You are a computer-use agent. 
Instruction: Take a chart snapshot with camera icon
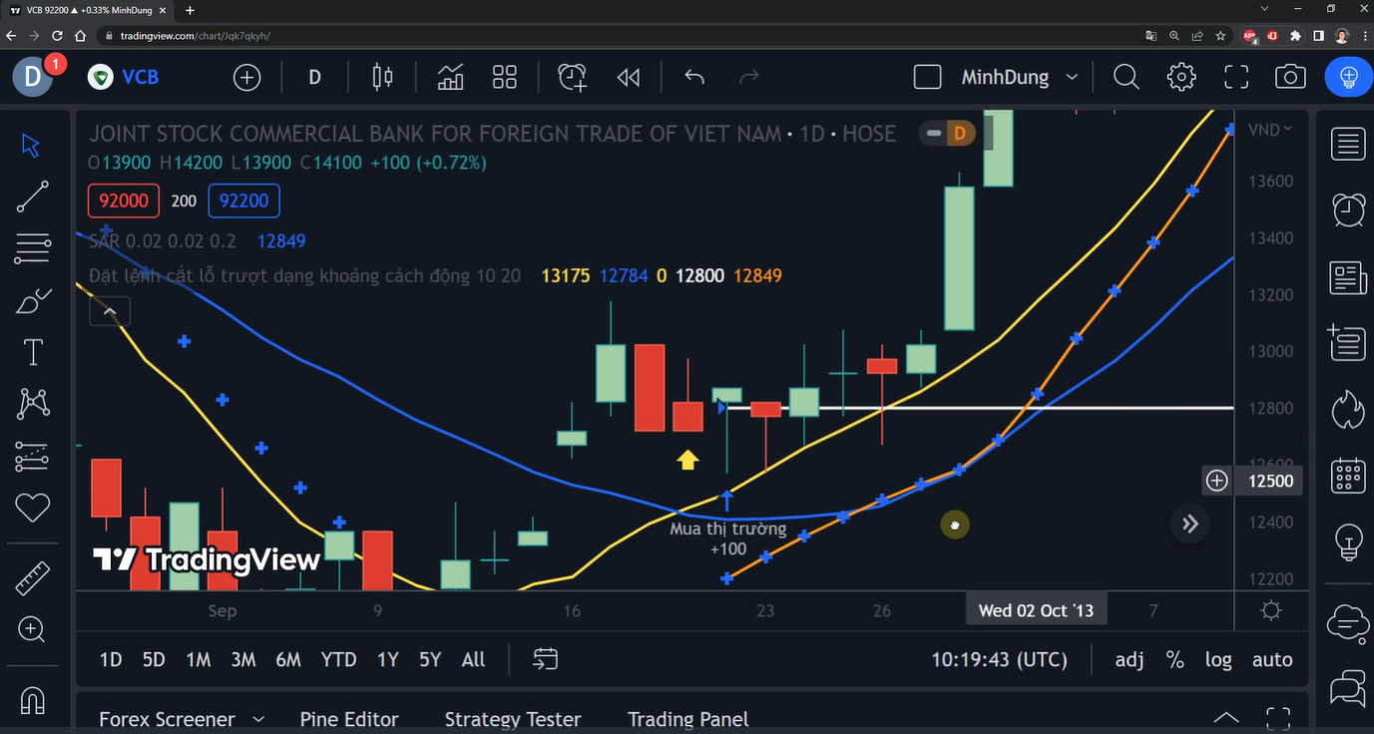pyautogui.click(x=1290, y=77)
